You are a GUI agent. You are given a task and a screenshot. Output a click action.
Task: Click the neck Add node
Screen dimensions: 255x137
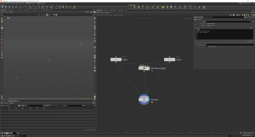click(170, 60)
